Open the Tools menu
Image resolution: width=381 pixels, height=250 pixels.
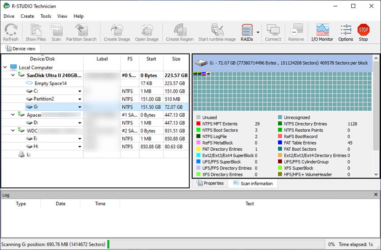tap(46, 16)
